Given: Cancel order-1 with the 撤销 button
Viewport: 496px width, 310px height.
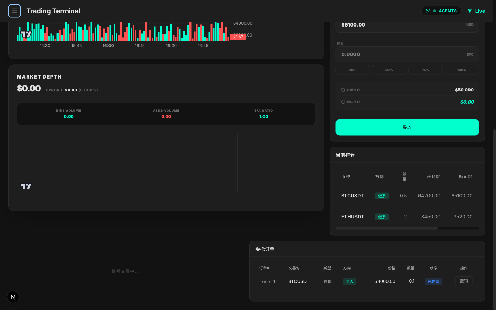Looking at the screenshot, I should point(464,281).
